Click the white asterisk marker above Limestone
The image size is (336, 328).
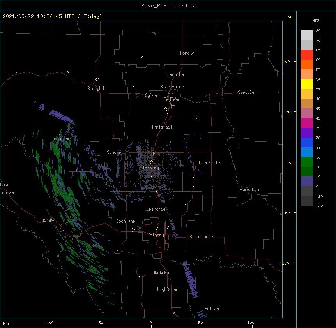[x=60, y=135]
